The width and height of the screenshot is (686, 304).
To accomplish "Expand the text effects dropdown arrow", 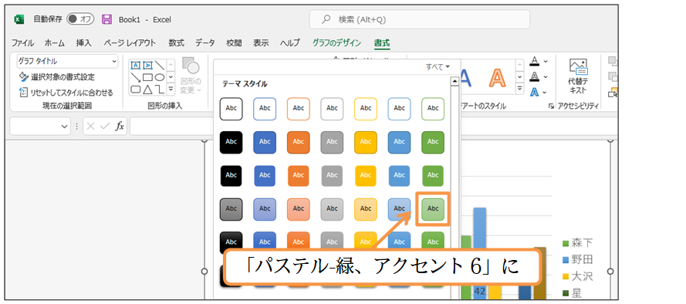I will [546, 92].
